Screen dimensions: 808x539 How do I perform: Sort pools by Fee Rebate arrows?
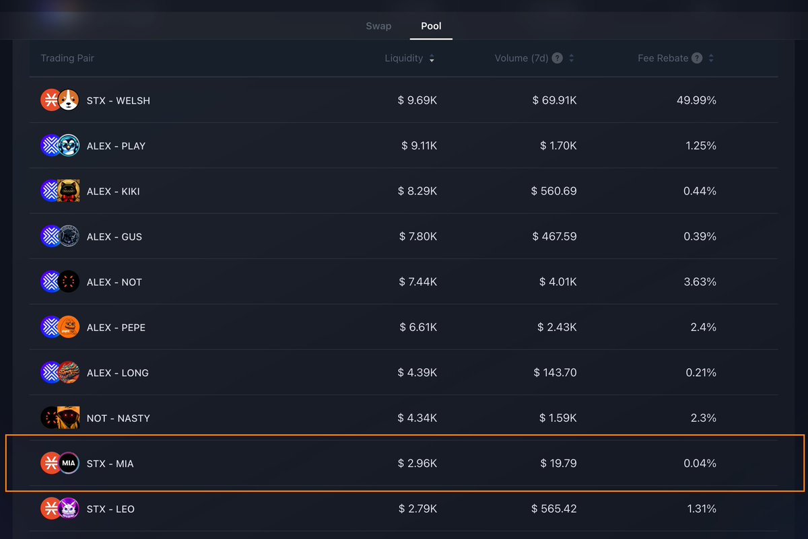pyautogui.click(x=711, y=59)
